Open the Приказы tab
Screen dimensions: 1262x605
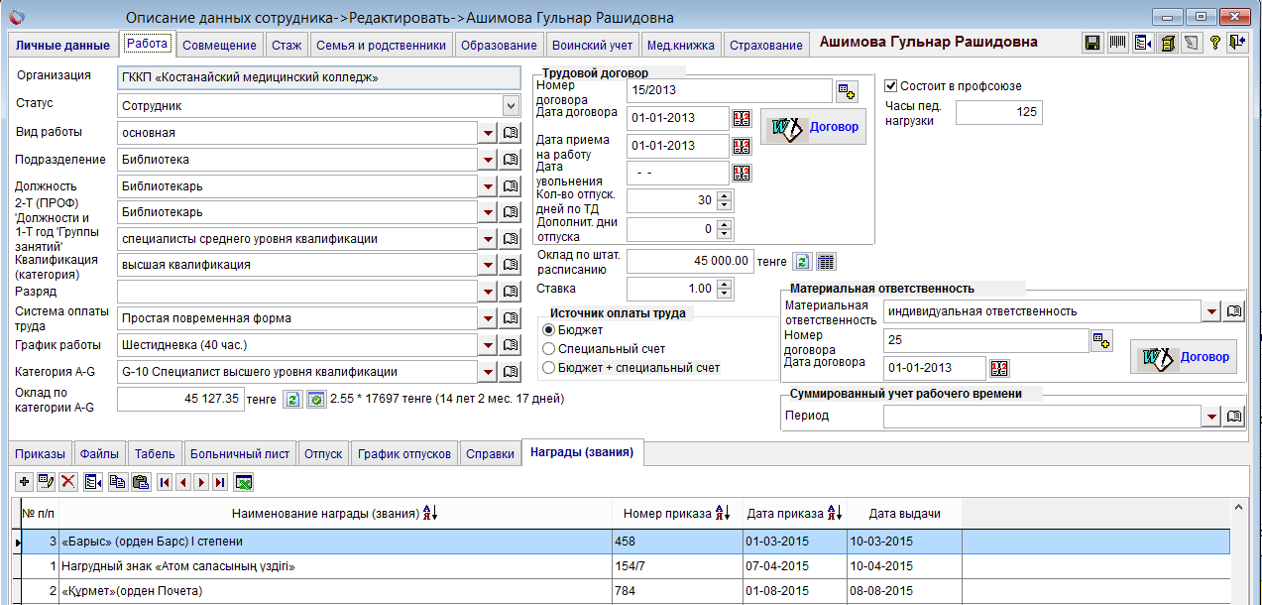[x=40, y=454]
